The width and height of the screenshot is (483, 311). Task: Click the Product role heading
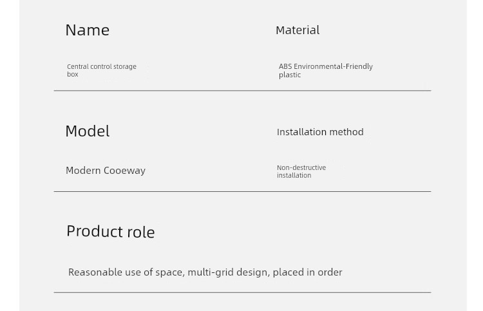click(111, 232)
